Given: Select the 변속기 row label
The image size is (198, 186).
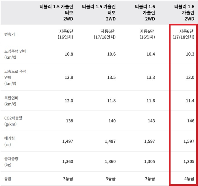Looking at the screenshot, I should click(10, 34).
